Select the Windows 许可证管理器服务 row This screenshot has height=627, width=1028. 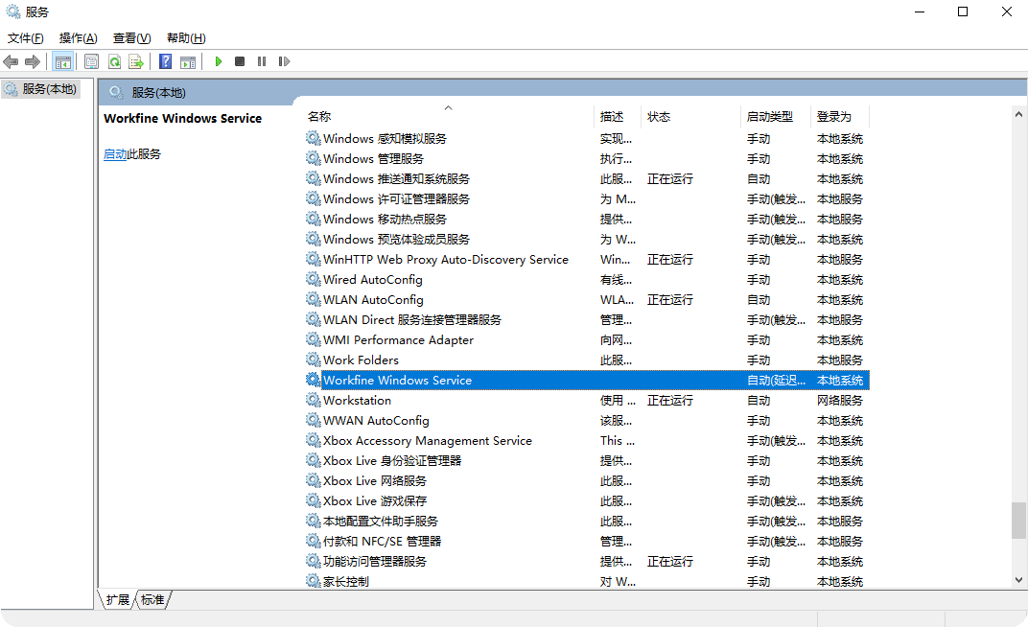[587, 198]
